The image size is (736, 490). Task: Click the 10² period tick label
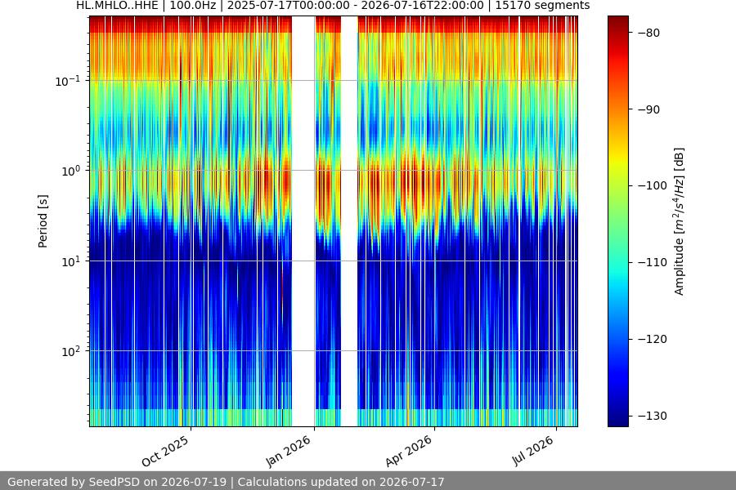click(x=71, y=351)
